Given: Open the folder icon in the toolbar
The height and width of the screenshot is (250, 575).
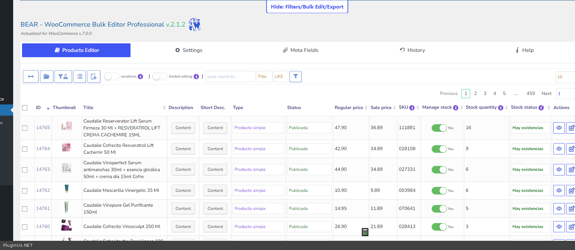Looking at the screenshot, I should tap(47, 77).
